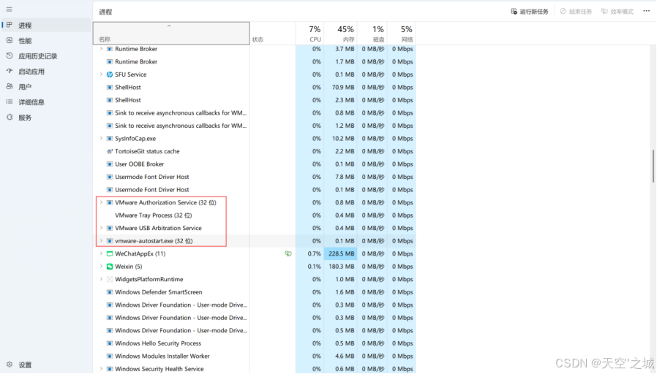Click the User OOBE Broker icon

click(110, 164)
